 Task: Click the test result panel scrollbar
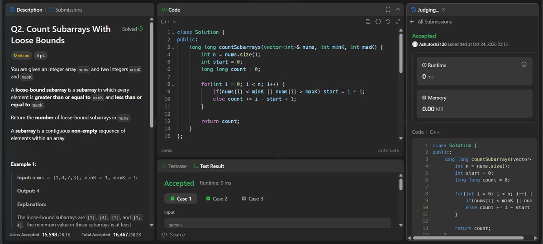(400, 184)
